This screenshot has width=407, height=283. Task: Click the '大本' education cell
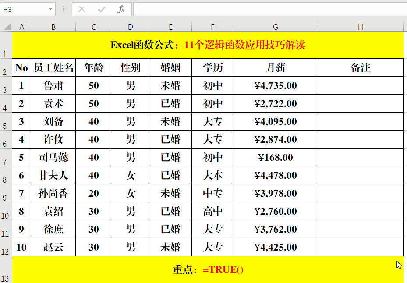pos(212,175)
